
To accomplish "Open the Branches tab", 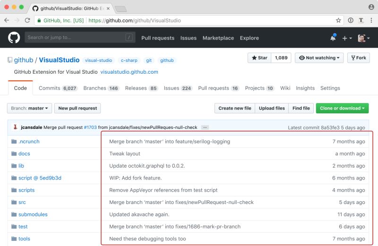I will [101, 88].
